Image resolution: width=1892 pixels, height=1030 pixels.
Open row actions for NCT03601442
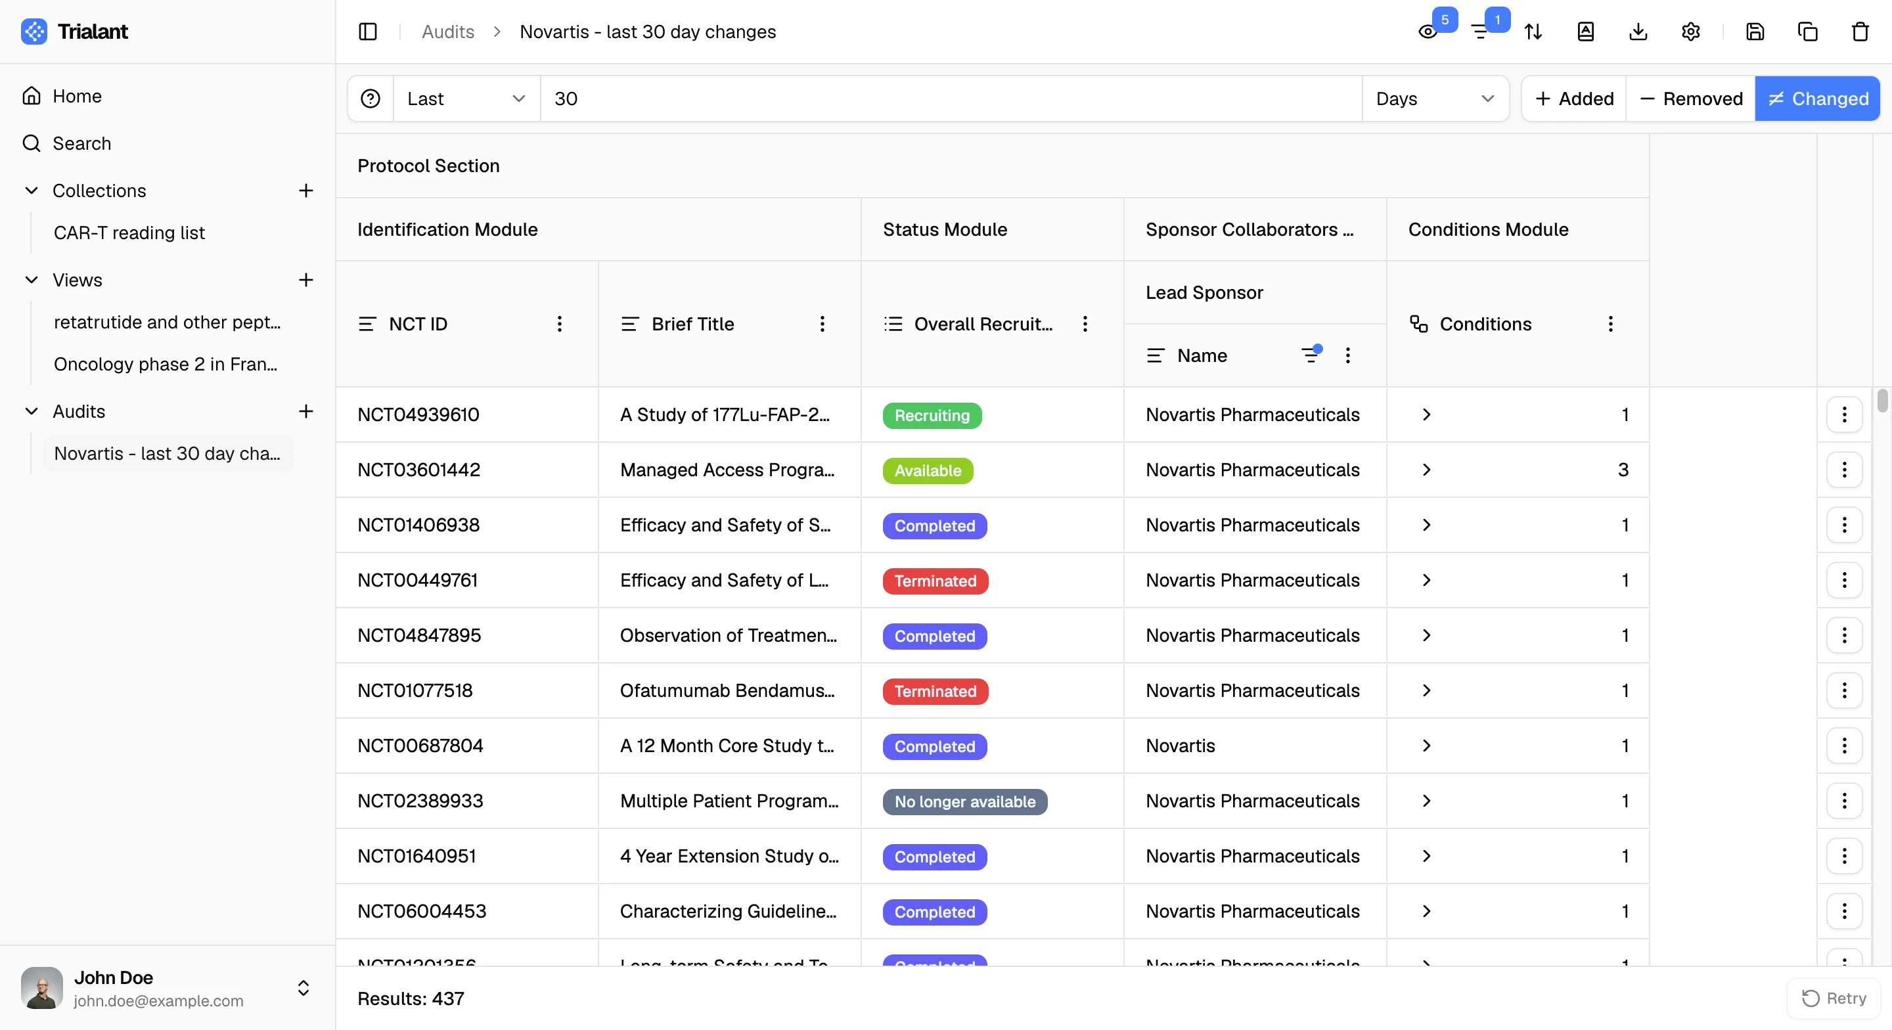tap(1843, 470)
